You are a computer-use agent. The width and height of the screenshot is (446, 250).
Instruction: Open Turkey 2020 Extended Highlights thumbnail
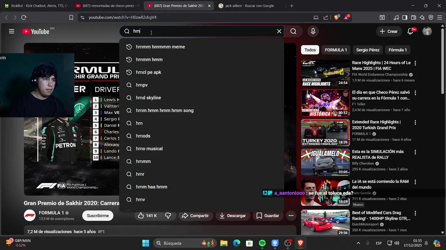click(x=325, y=133)
